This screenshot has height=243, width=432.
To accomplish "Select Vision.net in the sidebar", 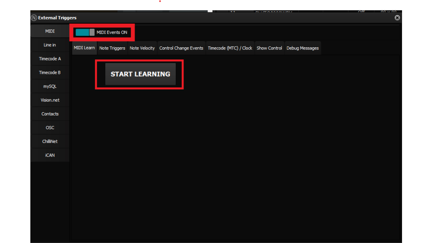I will 50,100.
